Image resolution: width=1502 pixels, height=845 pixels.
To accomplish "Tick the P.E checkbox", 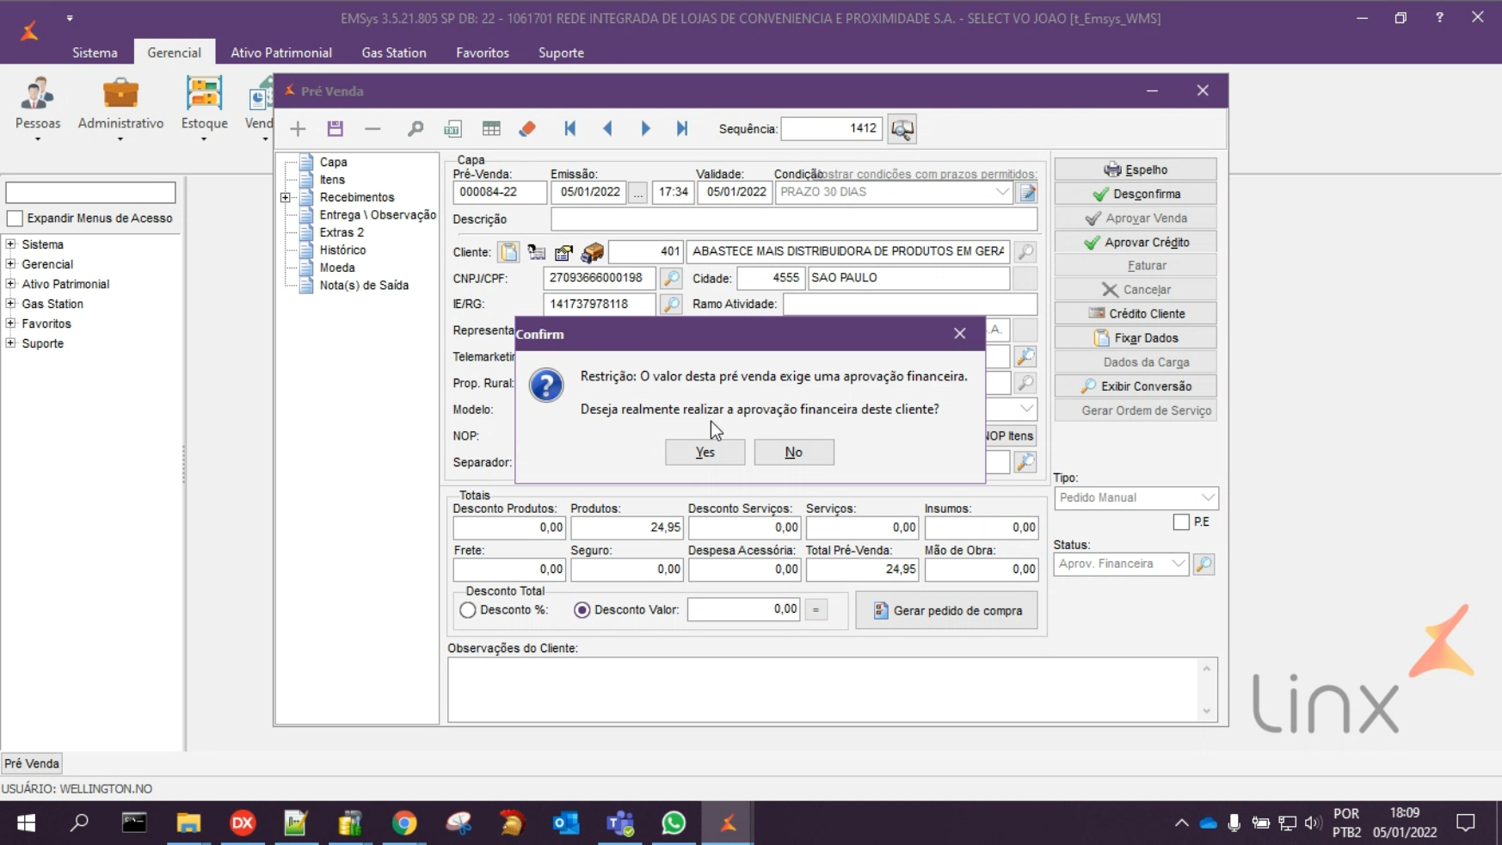I will (x=1181, y=522).
